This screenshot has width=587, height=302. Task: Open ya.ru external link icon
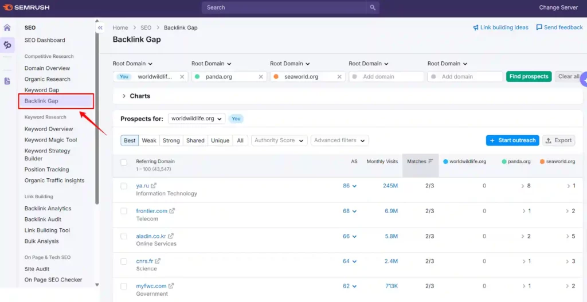(x=154, y=186)
